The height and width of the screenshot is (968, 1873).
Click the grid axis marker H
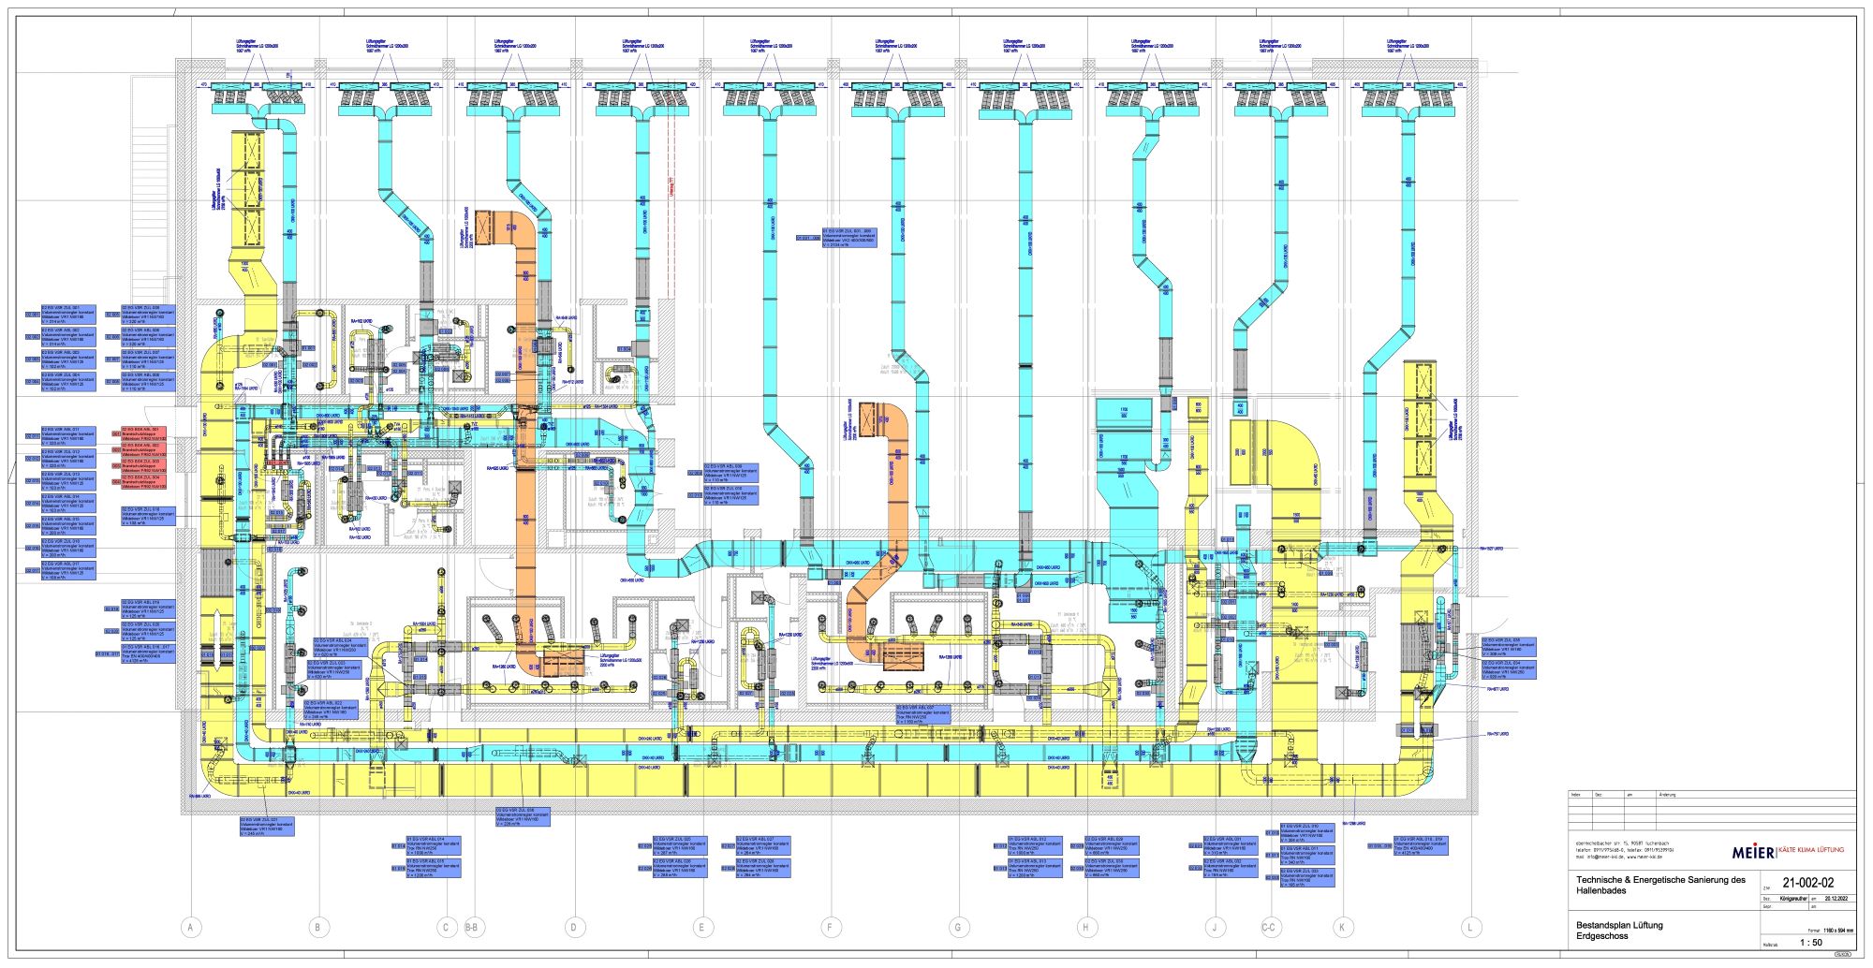(x=1086, y=928)
